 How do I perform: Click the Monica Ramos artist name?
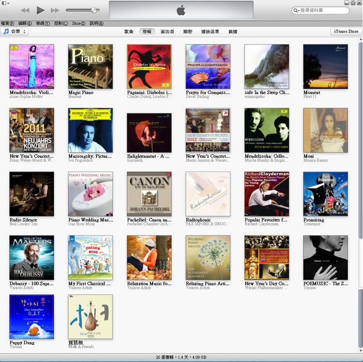click(x=316, y=160)
